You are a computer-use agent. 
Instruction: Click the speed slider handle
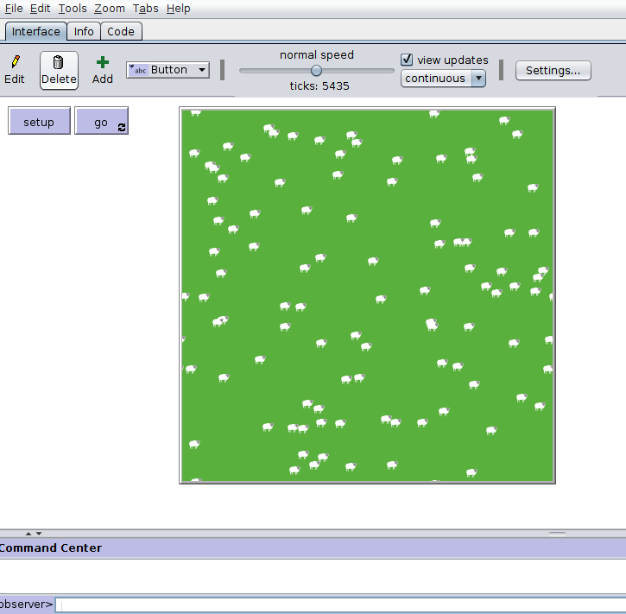pos(316,71)
